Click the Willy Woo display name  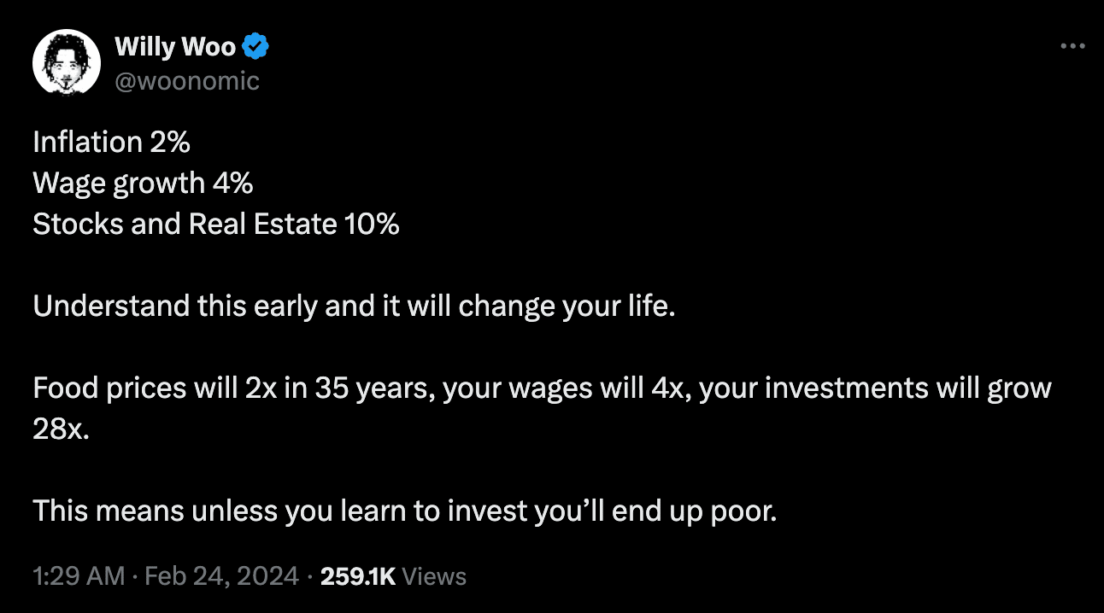point(175,47)
